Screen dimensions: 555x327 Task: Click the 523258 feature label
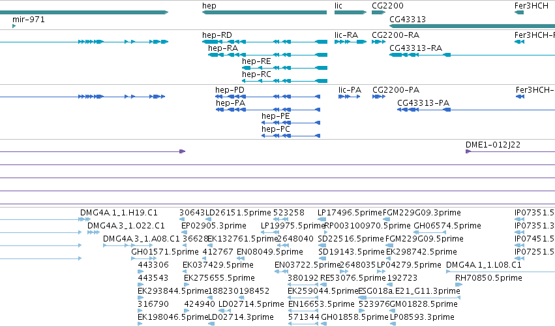point(289,213)
